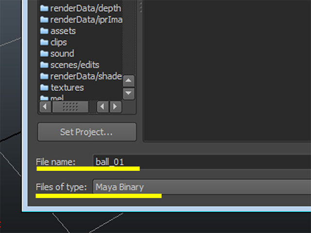Viewport: 311px width, 233px height.
Task: Open the renderData/depth folder
Action: click(81, 8)
